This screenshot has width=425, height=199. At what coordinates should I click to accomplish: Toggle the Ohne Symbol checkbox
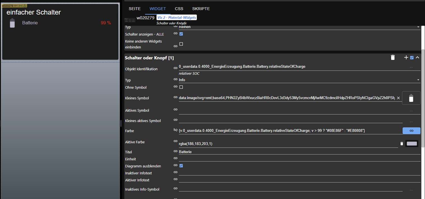coord(181,87)
